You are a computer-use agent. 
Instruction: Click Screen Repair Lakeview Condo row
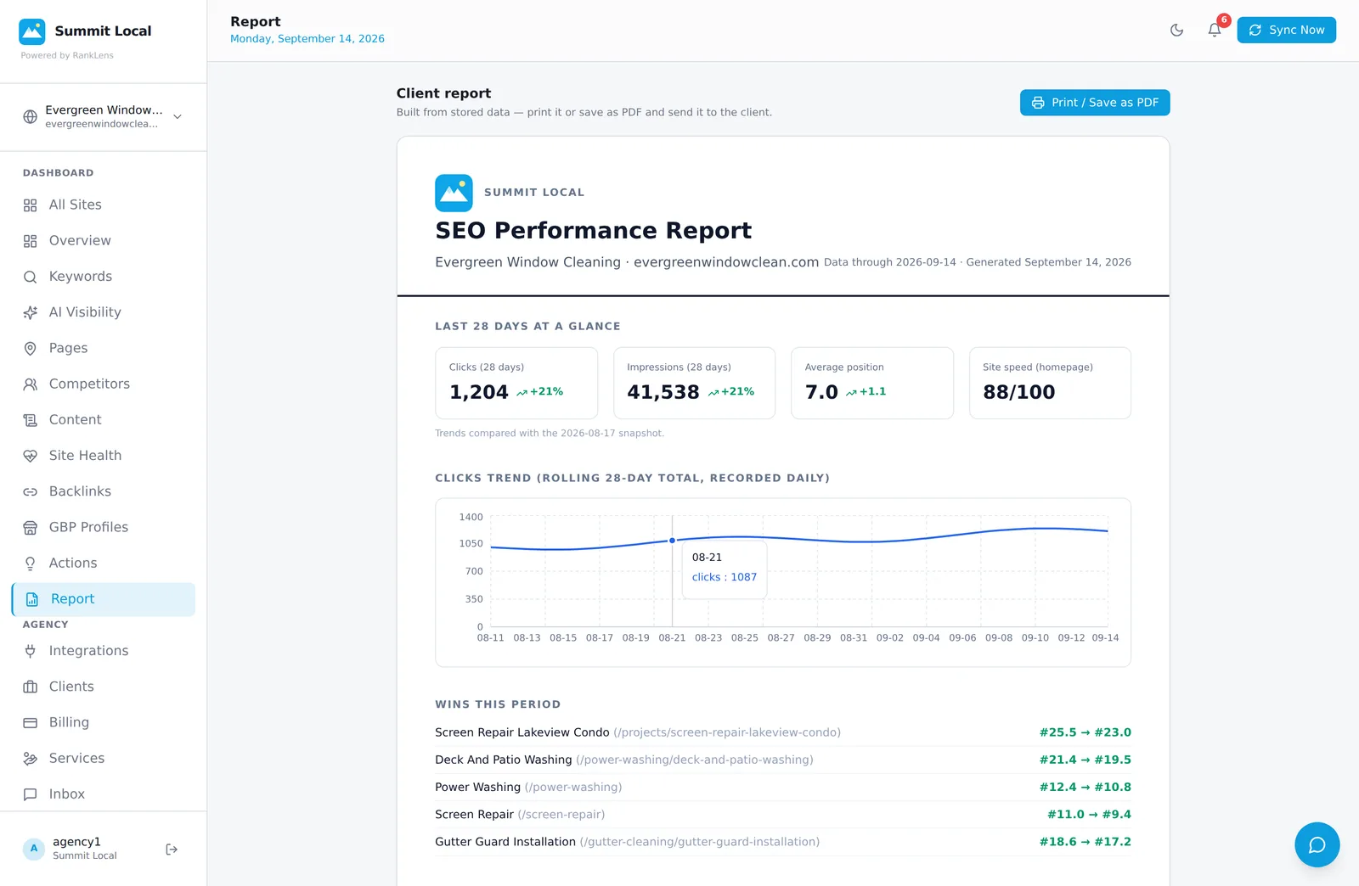click(x=783, y=732)
